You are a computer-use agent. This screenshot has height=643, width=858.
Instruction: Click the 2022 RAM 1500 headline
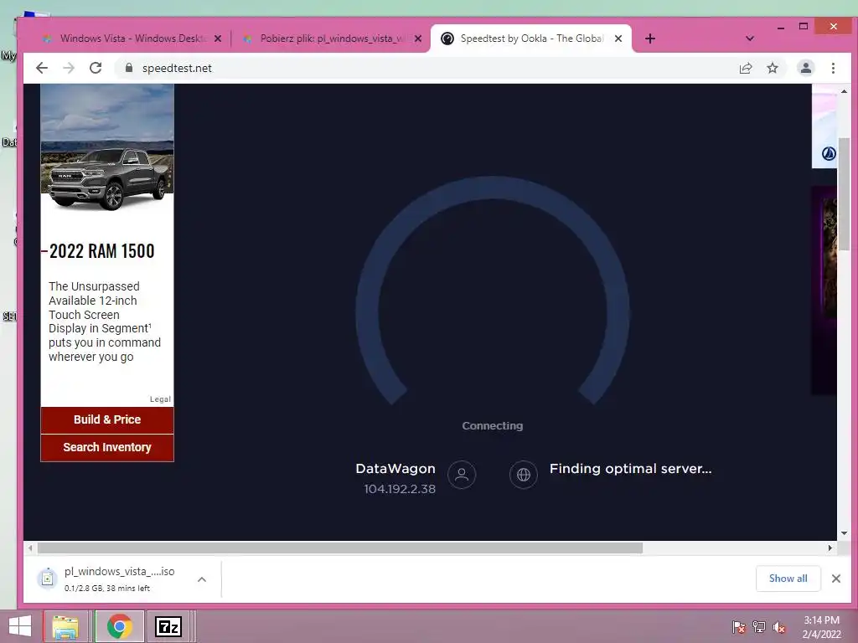[101, 251]
